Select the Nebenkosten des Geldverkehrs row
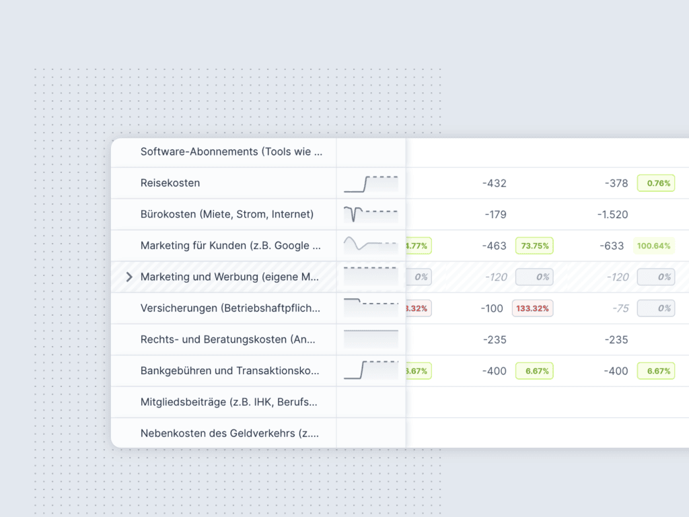The width and height of the screenshot is (689, 517). [229, 433]
